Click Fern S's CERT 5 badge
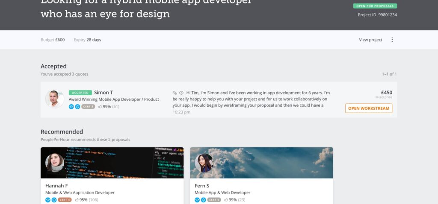The width and height of the screenshot is (438, 204). pyautogui.click(x=214, y=199)
